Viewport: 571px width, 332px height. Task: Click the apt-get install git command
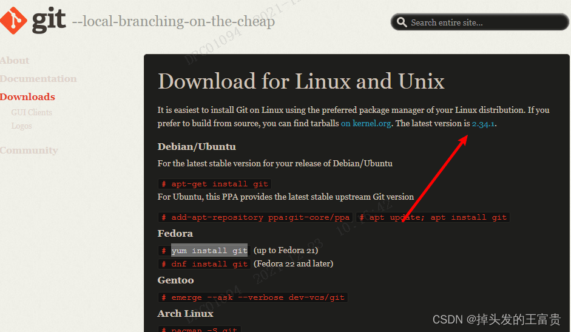pyautogui.click(x=214, y=184)
